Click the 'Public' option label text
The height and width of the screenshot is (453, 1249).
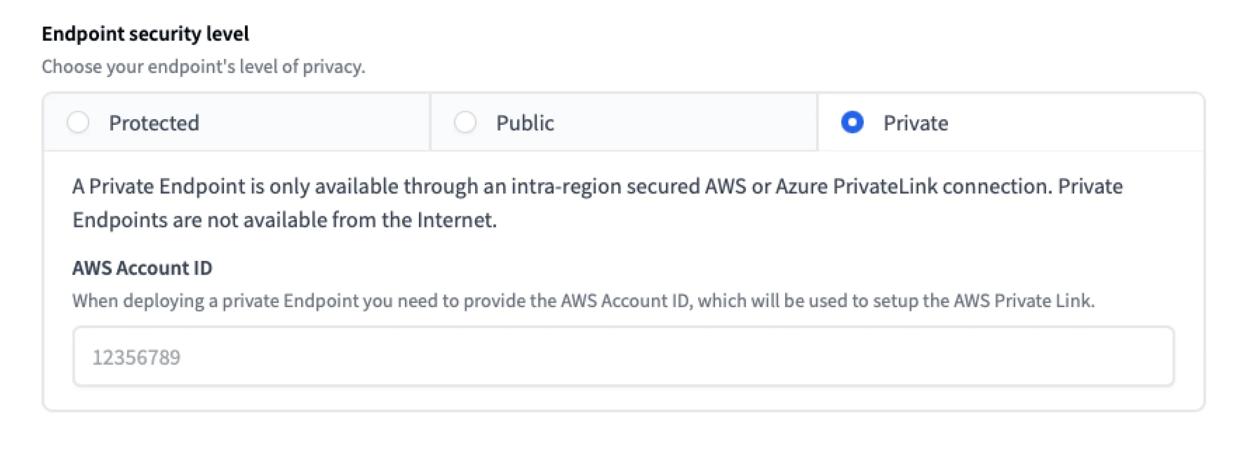point(525,123)
